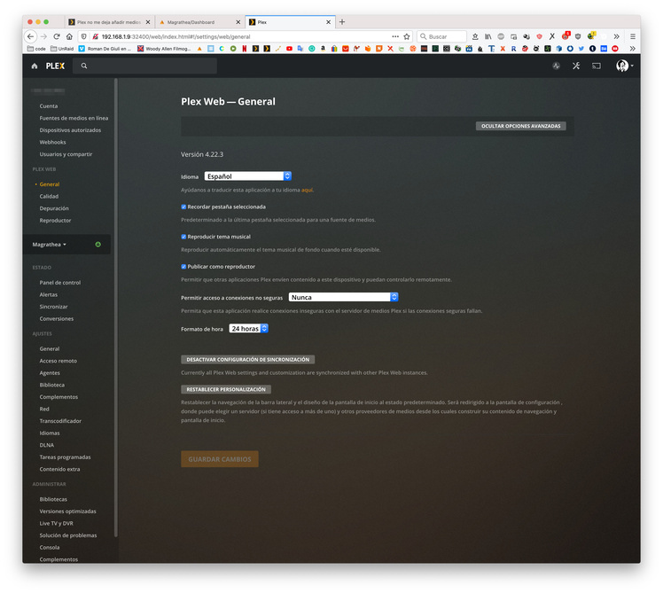Click the tracking protection shield in address bar
The width and height of the screenshot is (663, 593).
tap(83, 36)
